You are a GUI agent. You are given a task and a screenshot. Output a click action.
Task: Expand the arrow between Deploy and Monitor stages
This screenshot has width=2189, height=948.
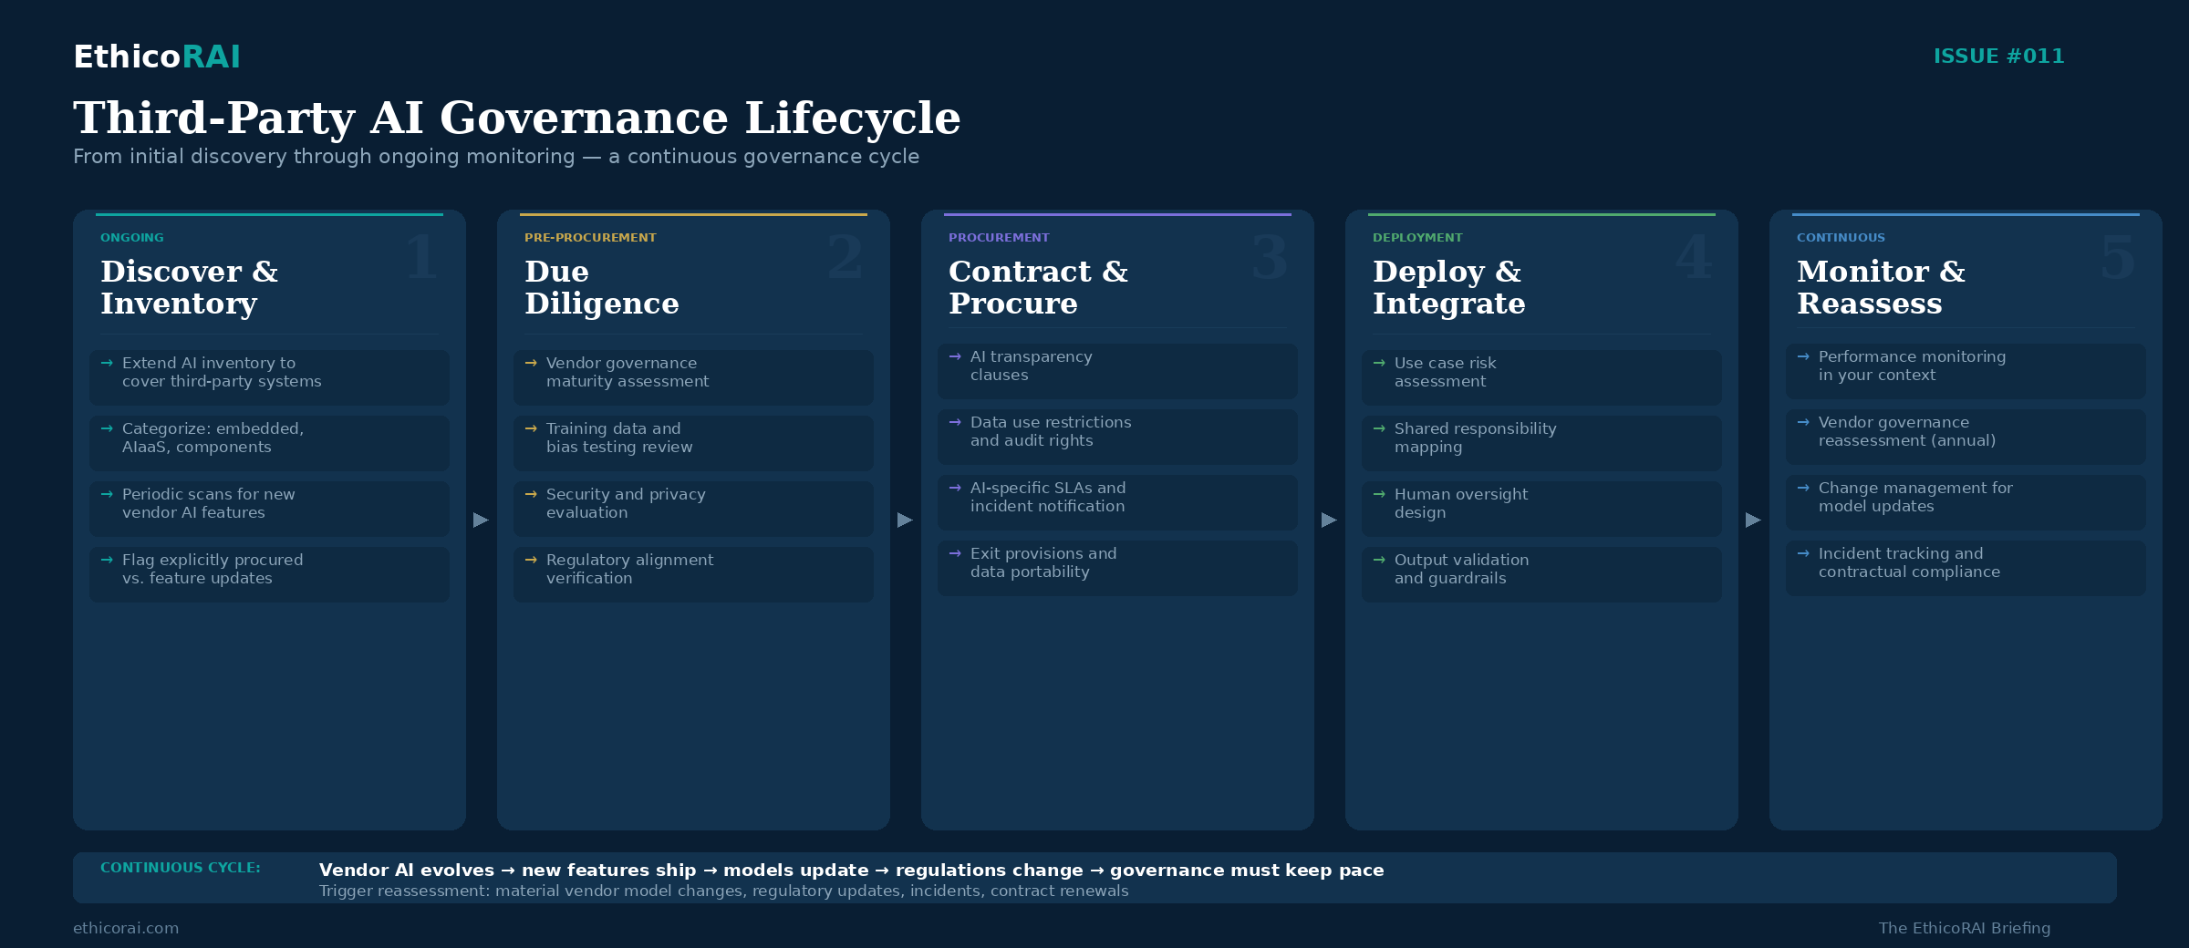(x=1753, y=520)
